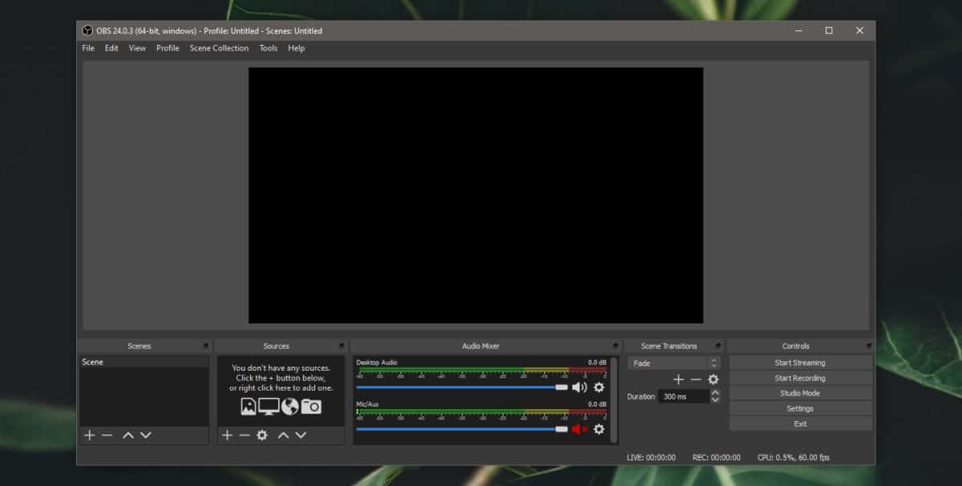Pop out the Sources dock

tap(342, 346)
